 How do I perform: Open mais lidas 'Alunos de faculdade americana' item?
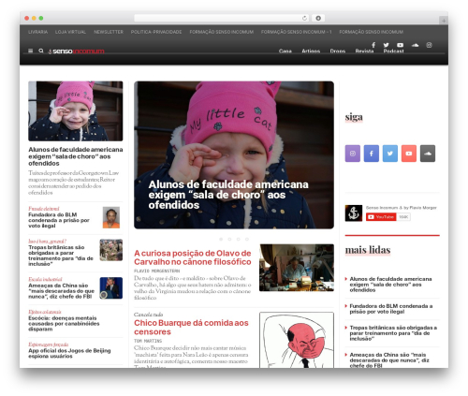tap(390, 285)
